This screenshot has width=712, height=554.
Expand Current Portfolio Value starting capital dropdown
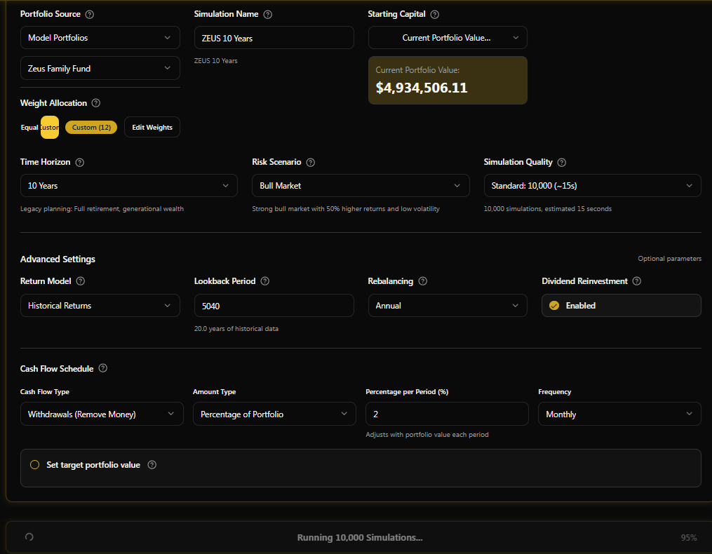[448, 38]
